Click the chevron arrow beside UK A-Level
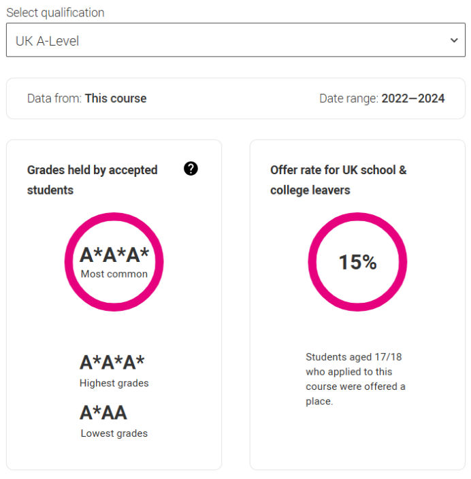Image resolution: width=471 pixels, height=479 pixels. [455, 41]
